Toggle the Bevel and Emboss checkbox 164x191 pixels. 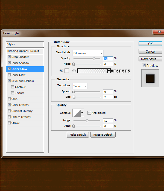(x=9, y=81)
